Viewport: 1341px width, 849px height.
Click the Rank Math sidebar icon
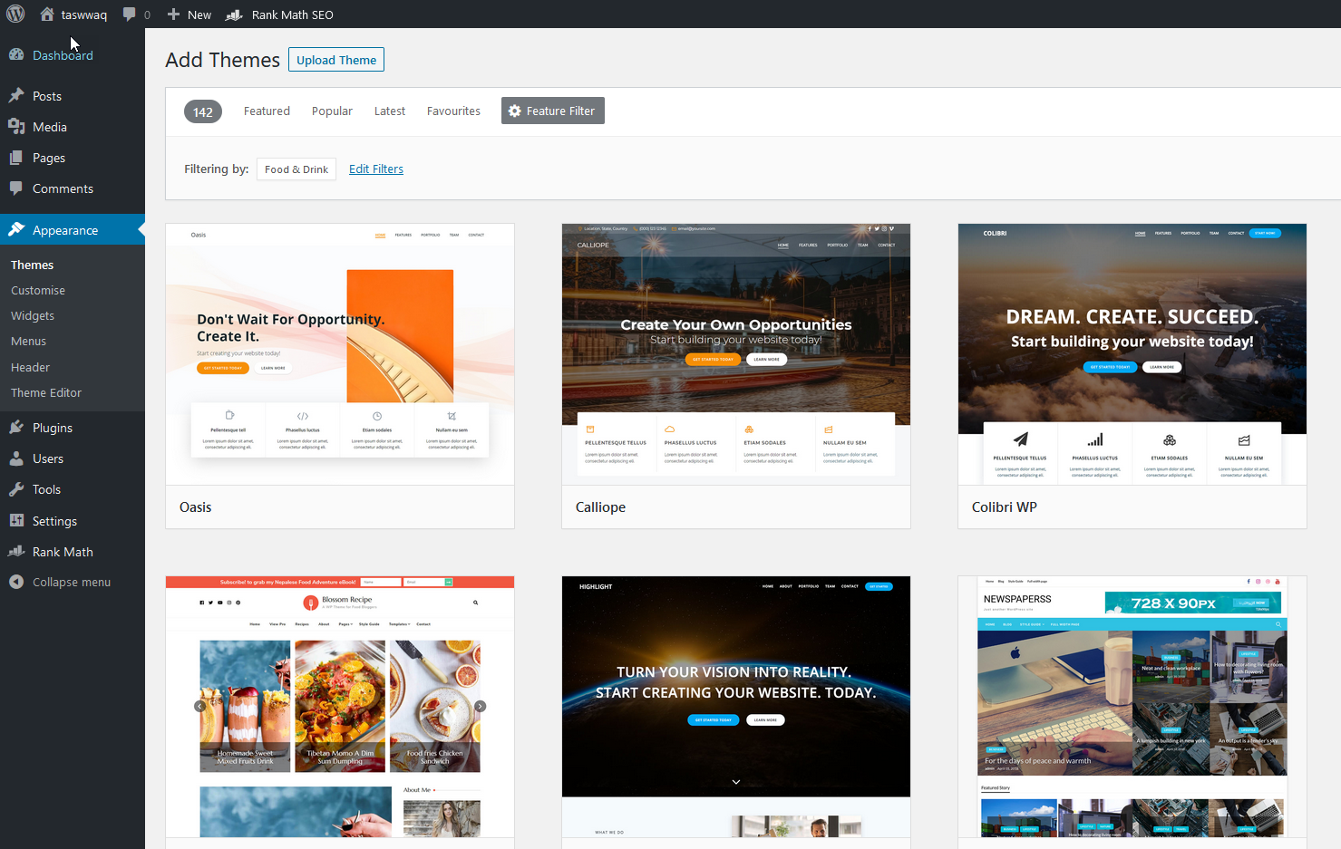click(16, 551)
